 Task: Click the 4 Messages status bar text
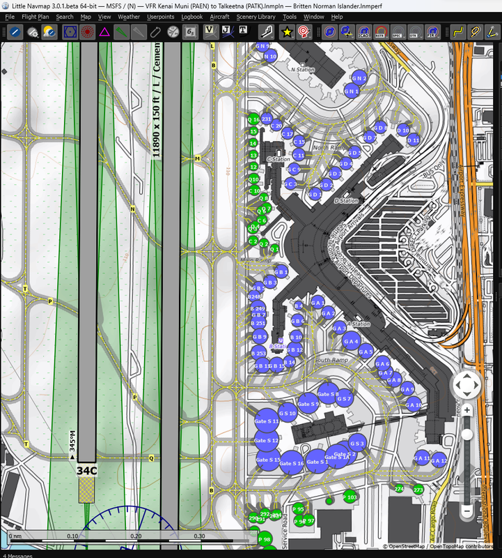[18, 555]
